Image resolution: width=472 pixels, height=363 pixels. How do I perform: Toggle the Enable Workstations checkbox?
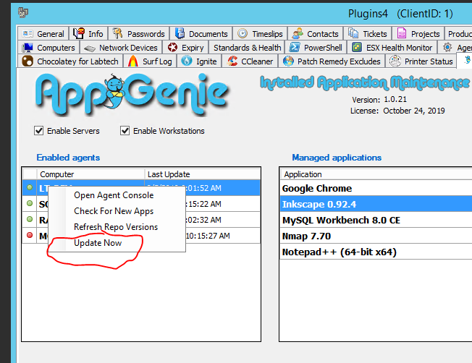tap(125, 131)
